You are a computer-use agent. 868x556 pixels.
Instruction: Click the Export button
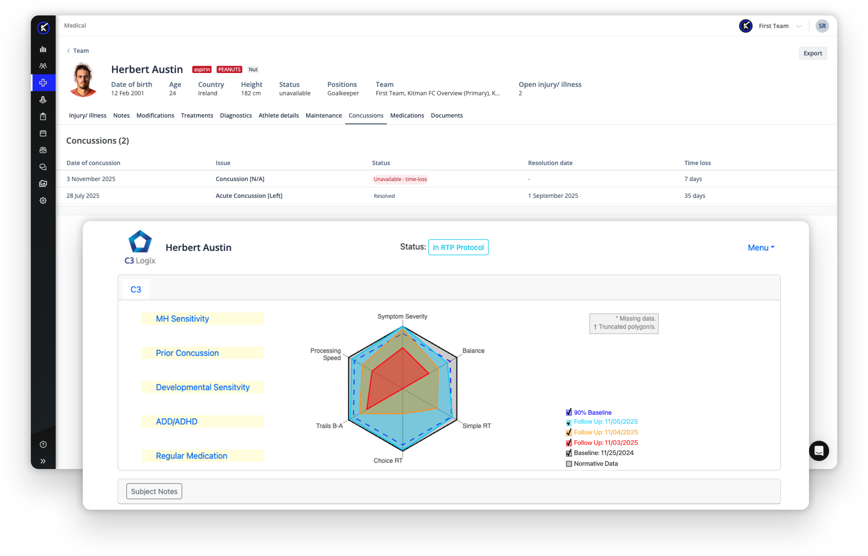tap(813, 53)
